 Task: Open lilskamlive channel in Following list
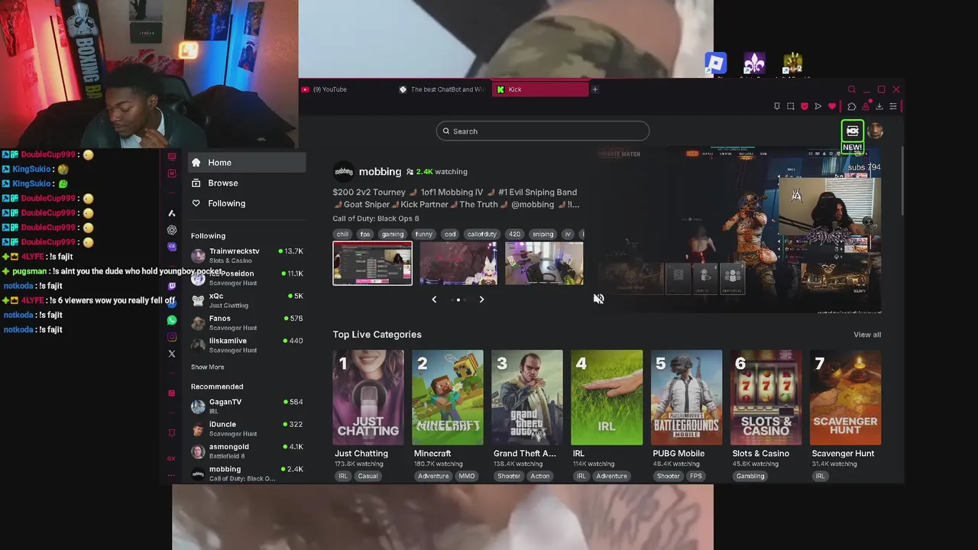(x=247, y=345)
